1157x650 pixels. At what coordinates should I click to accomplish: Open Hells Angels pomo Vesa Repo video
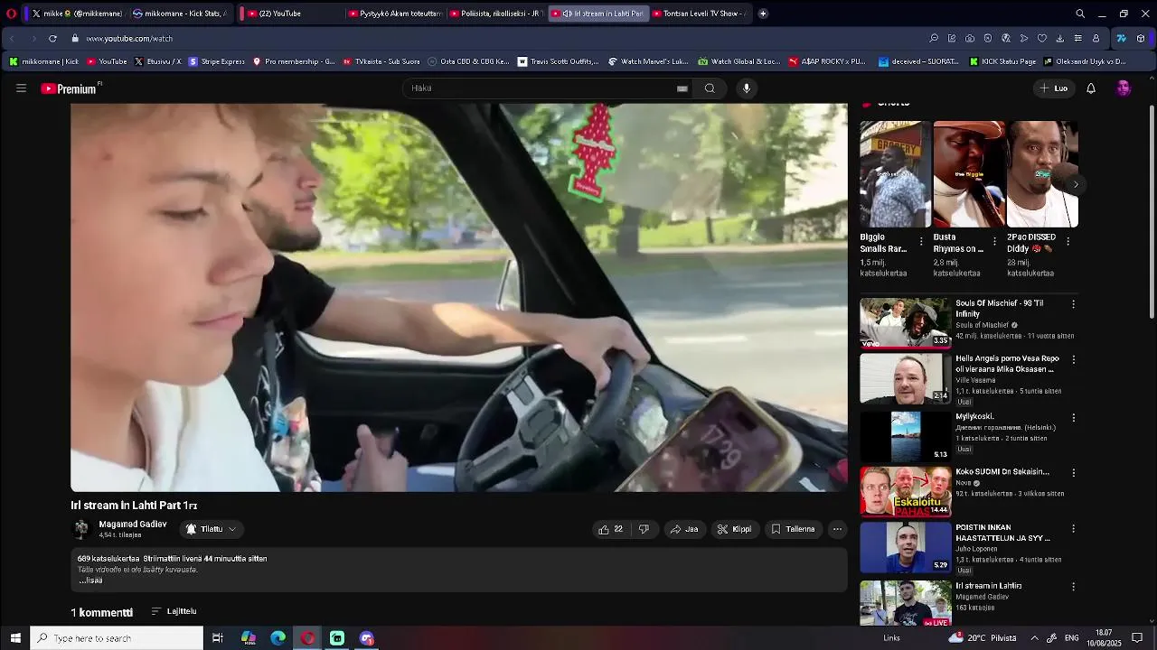(905, 378)
